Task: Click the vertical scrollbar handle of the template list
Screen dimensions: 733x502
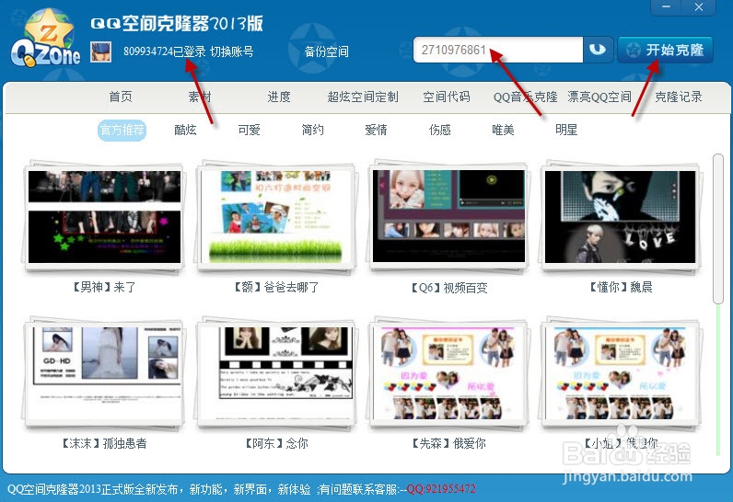Action: [x=718, y=229]
